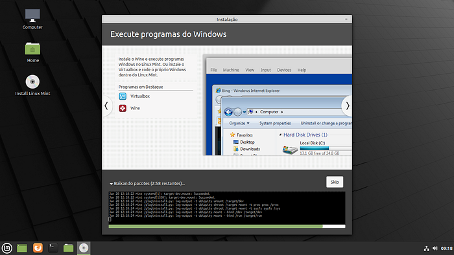Open the Terminal from the taskbar
The image size is (454, 255).
(x=53, y=248)
